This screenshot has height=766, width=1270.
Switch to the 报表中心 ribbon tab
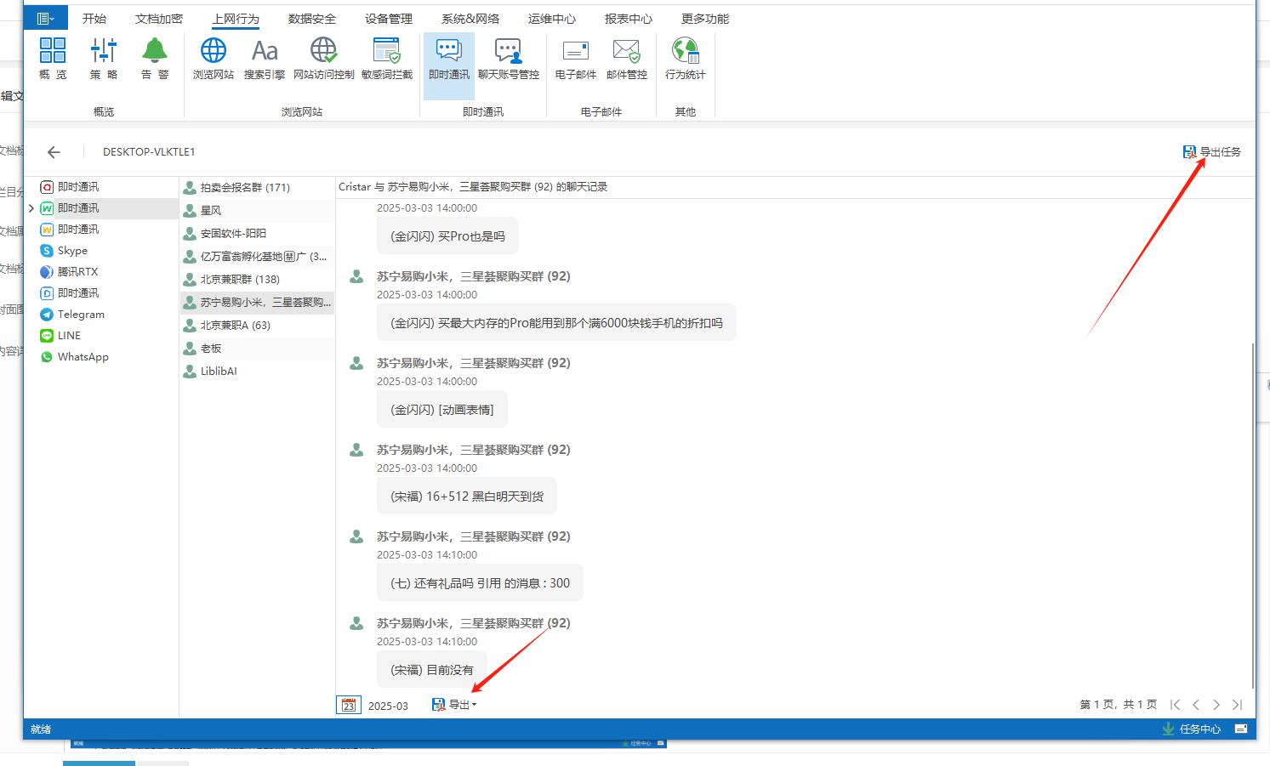click(x=628, y=19)
